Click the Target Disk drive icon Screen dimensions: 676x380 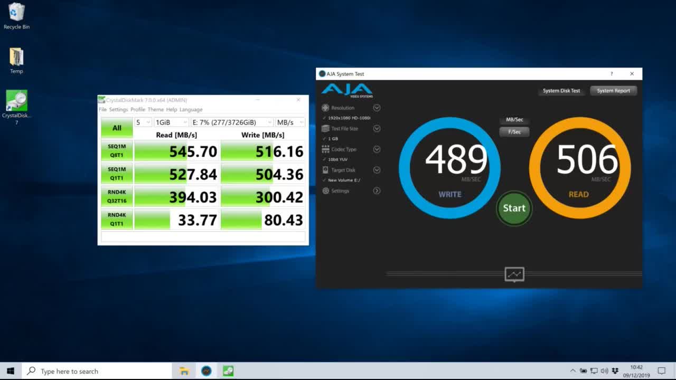(325, 170)
